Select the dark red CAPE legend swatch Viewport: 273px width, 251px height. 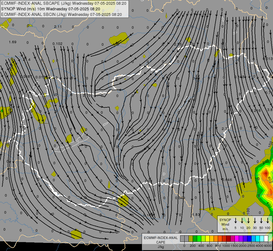tap(229, 238)
